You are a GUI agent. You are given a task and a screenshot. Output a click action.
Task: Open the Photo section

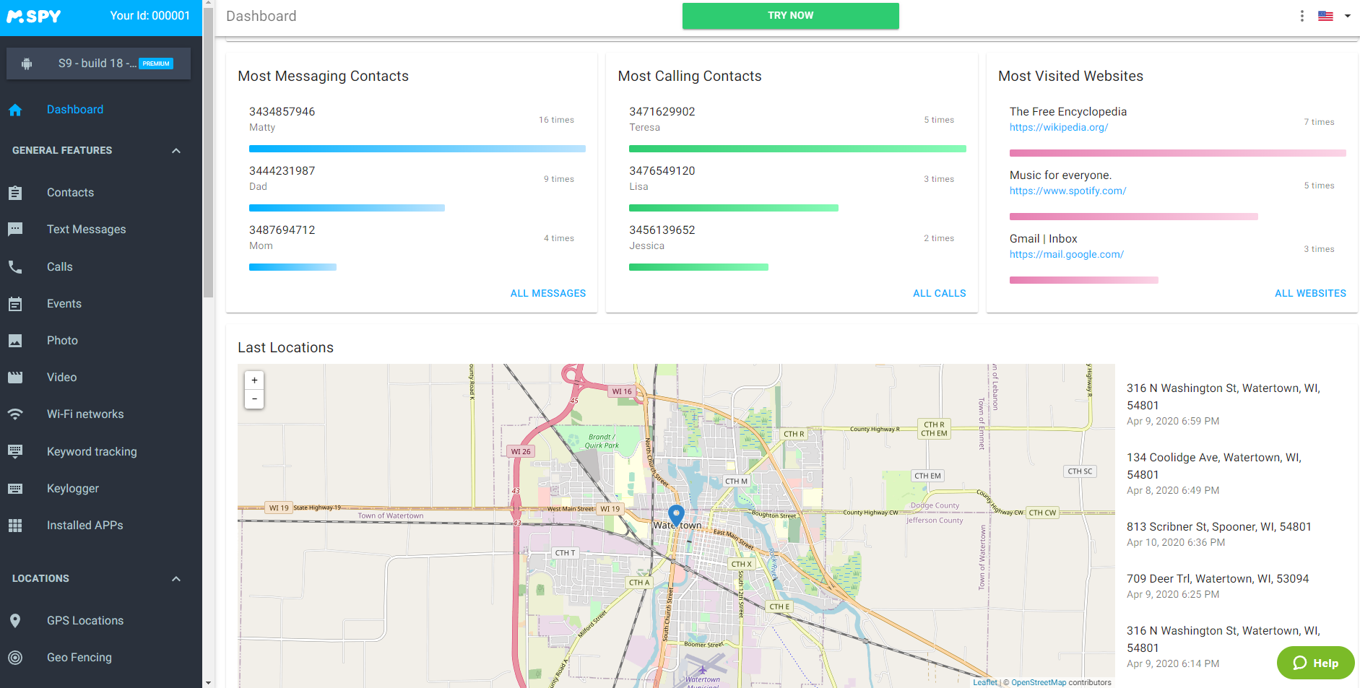coord(63,341)
